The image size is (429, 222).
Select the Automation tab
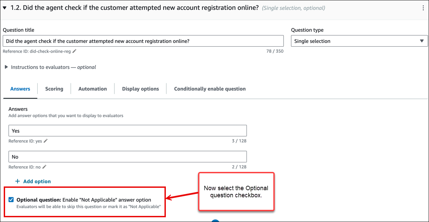[x=92, y=89]
